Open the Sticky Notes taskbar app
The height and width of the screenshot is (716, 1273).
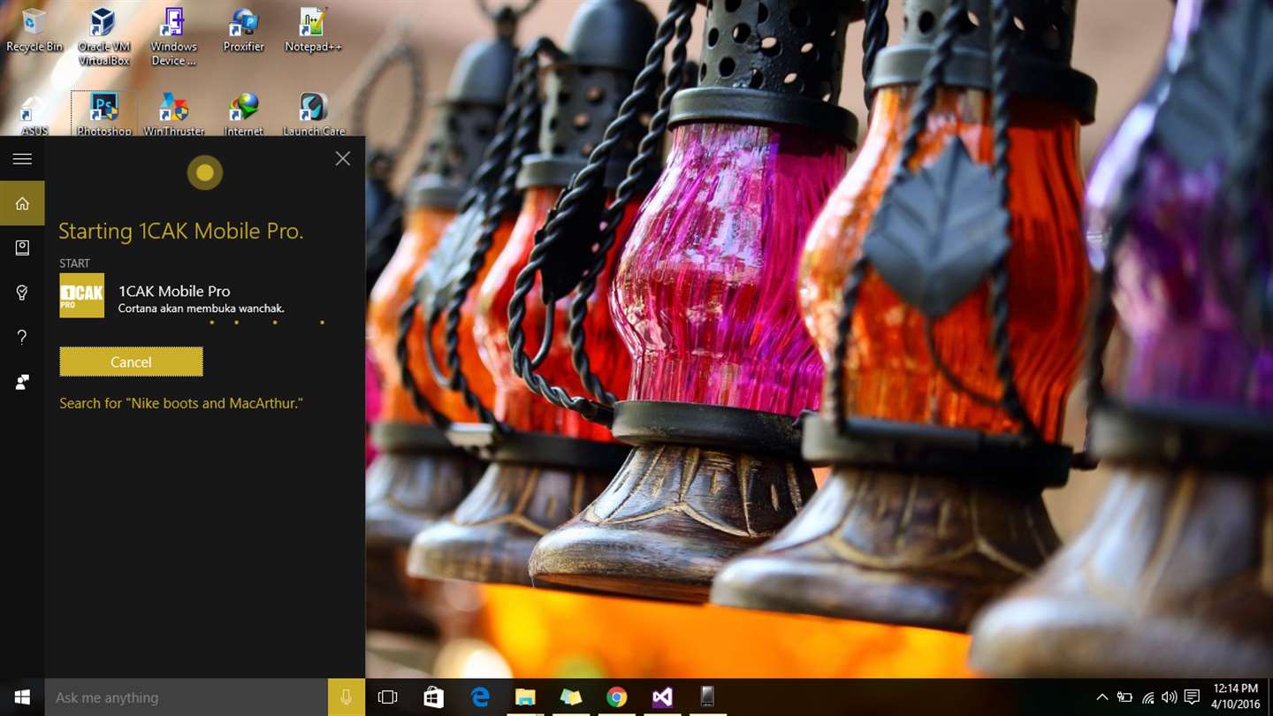click(571, 697)
